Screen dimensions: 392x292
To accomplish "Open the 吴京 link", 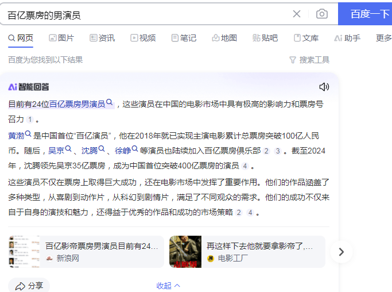I will pyautogui.click(x=56, y=151).
